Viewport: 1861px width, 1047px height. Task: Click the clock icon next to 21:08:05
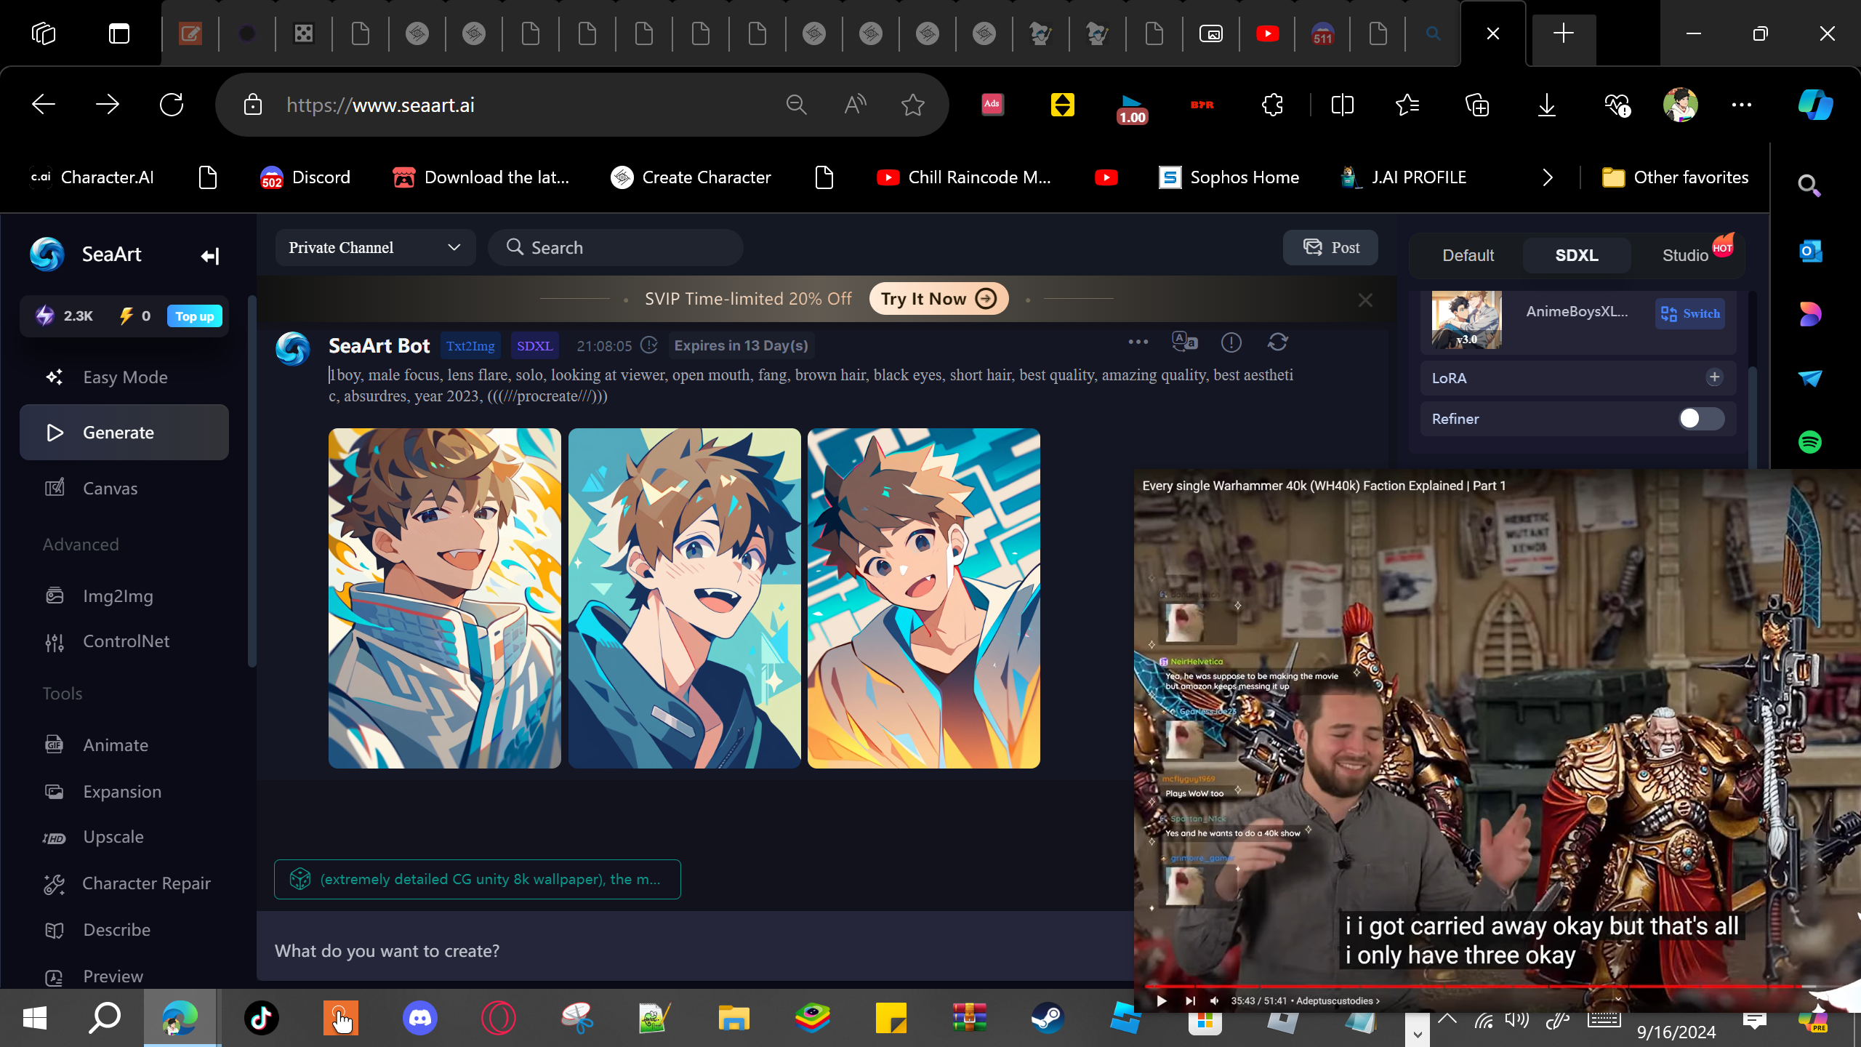tap(649, 345)
